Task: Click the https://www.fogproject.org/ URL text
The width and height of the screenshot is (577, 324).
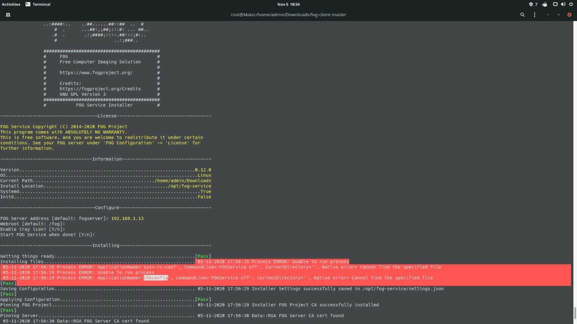Action: (x=96, y=72)
